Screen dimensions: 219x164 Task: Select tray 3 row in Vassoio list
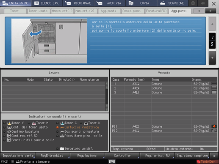164,93
